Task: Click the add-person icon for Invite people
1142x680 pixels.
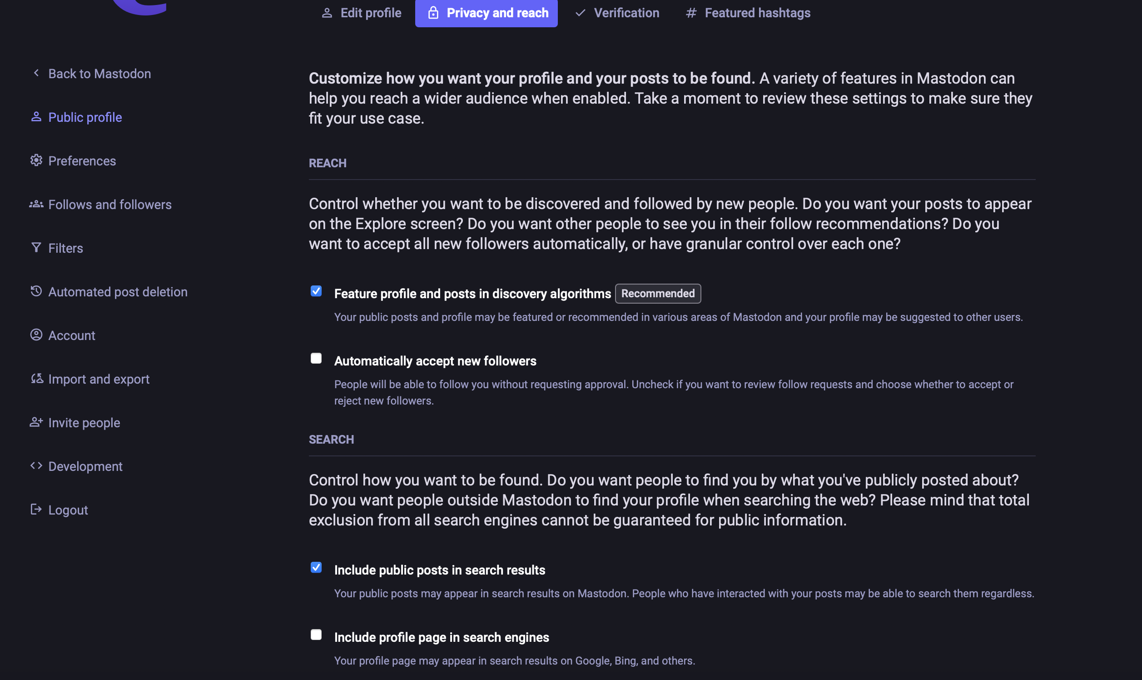Action: tap(36, 422)
